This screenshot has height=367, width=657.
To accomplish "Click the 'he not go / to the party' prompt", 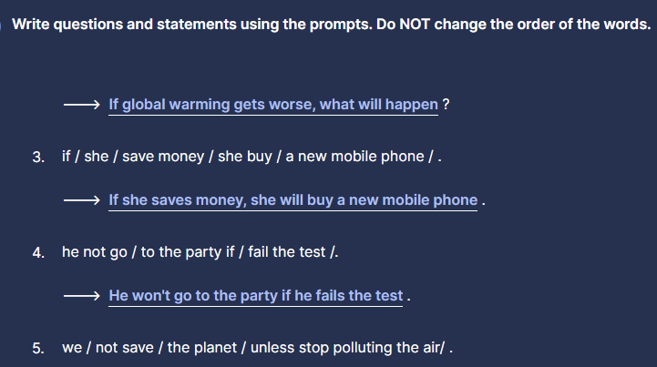I will [x=200, y=252].
